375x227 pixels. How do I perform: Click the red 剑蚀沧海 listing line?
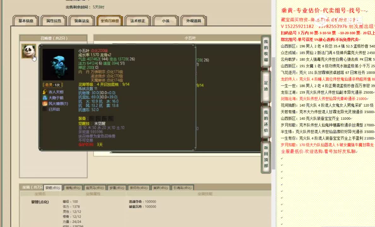pos(324,98)
